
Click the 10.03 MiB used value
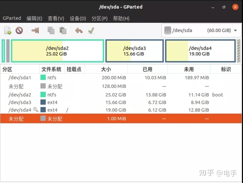156,78
